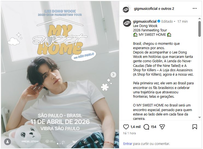
Task: Open the three-dot more options menu
Action: point(195,8)
